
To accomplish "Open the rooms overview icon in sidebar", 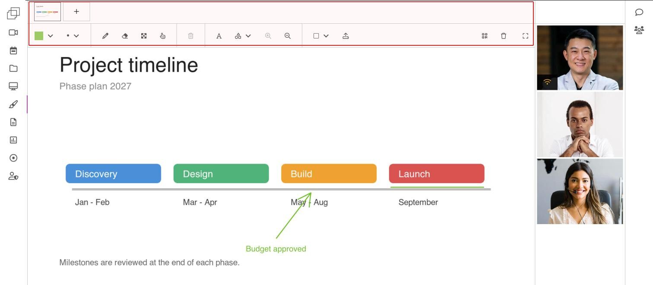I will pyautogui.click(x=13, y=14).
